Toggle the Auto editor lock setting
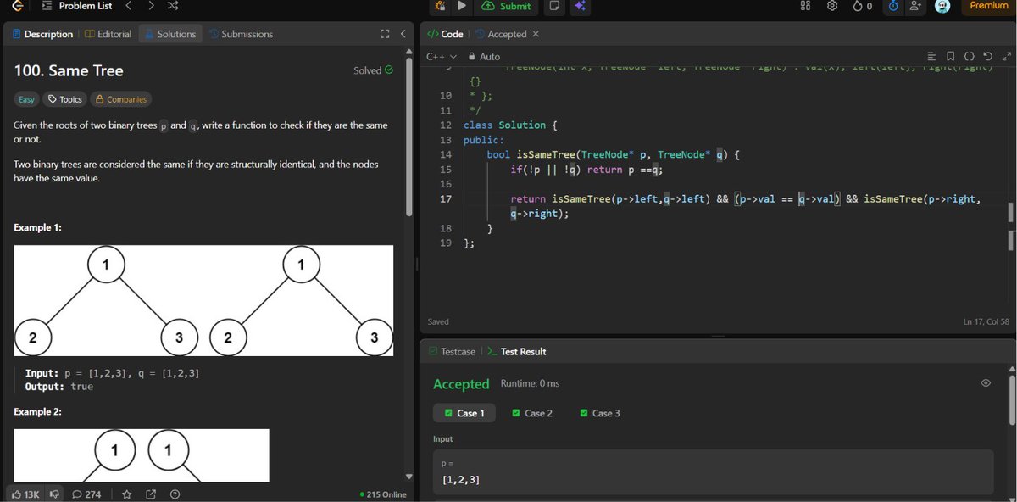This screenshot has height=502, width=1017. (484, 57)
